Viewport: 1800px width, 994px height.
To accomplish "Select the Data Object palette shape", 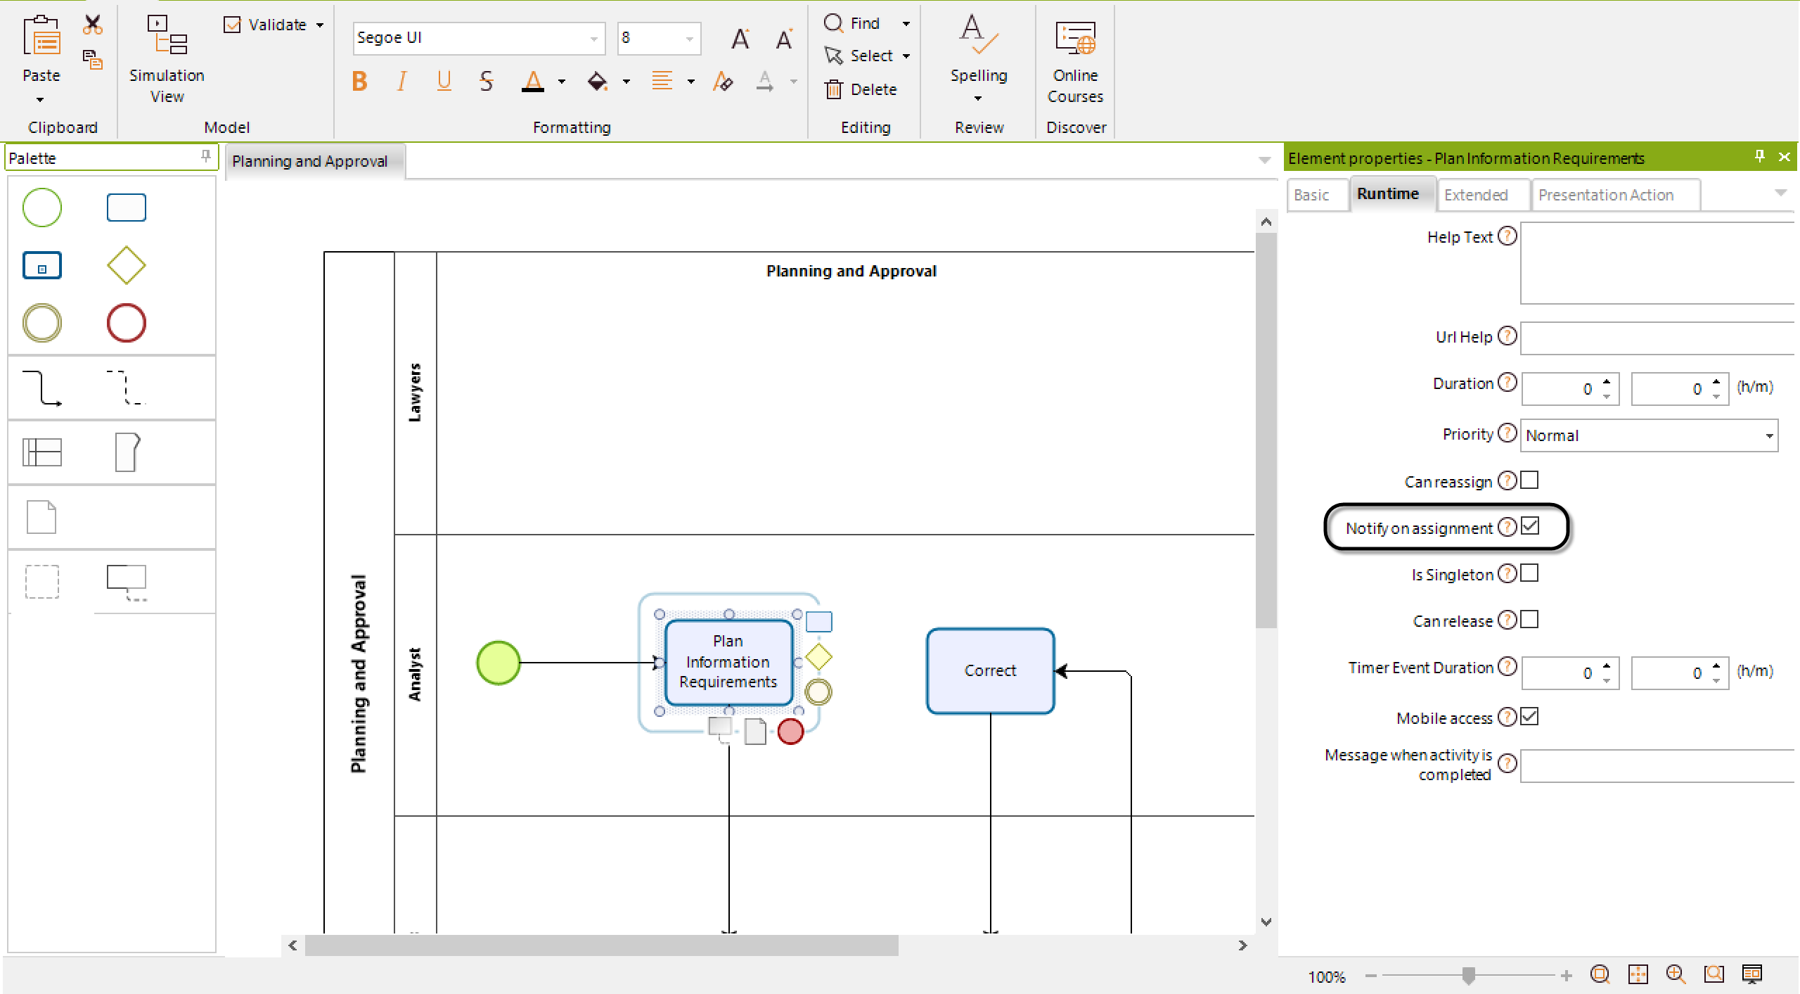I will (x=41, y=517).
